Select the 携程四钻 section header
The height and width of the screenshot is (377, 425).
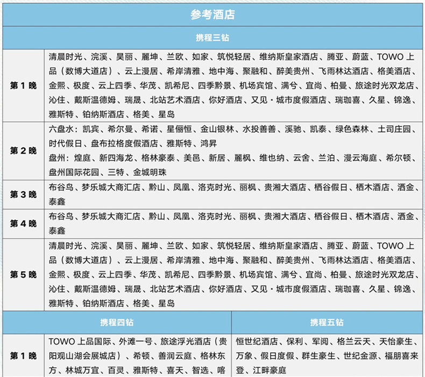[x=117, y=322]
